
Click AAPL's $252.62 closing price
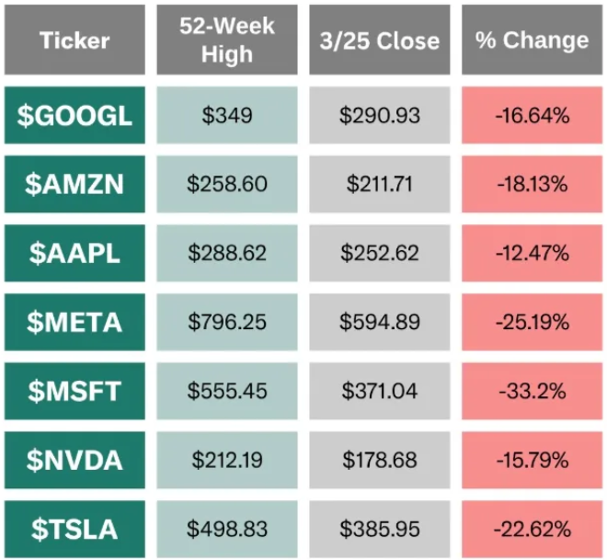pyautogui.click(x=380, y=253)
